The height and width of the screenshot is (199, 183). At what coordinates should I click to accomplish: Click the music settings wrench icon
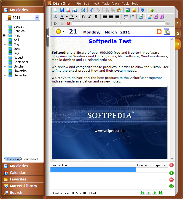(156, 17)
